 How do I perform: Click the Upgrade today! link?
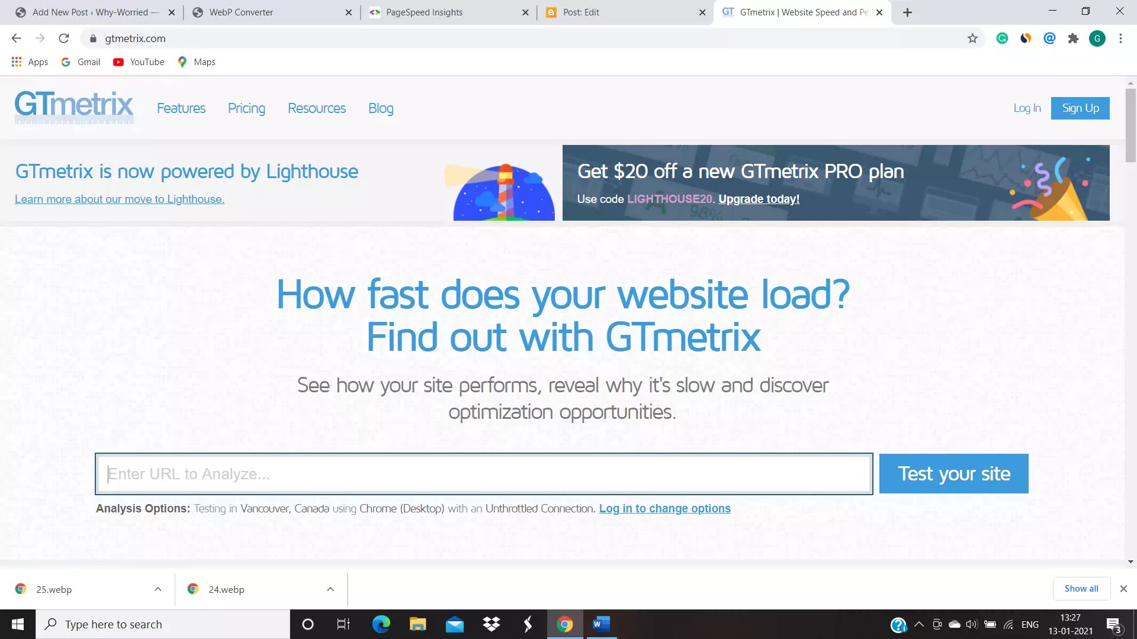tap(759, 199)
